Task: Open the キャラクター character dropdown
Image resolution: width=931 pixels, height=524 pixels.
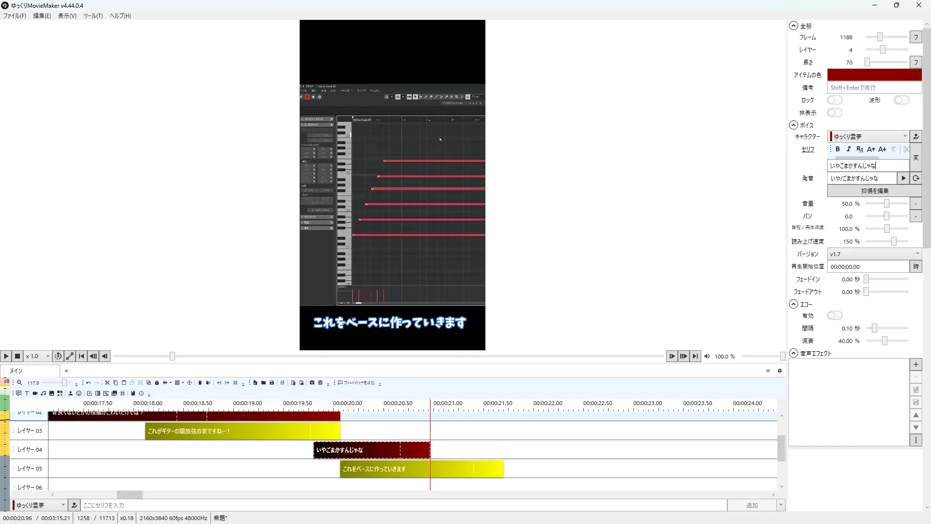Action: [x=868, y=136]
